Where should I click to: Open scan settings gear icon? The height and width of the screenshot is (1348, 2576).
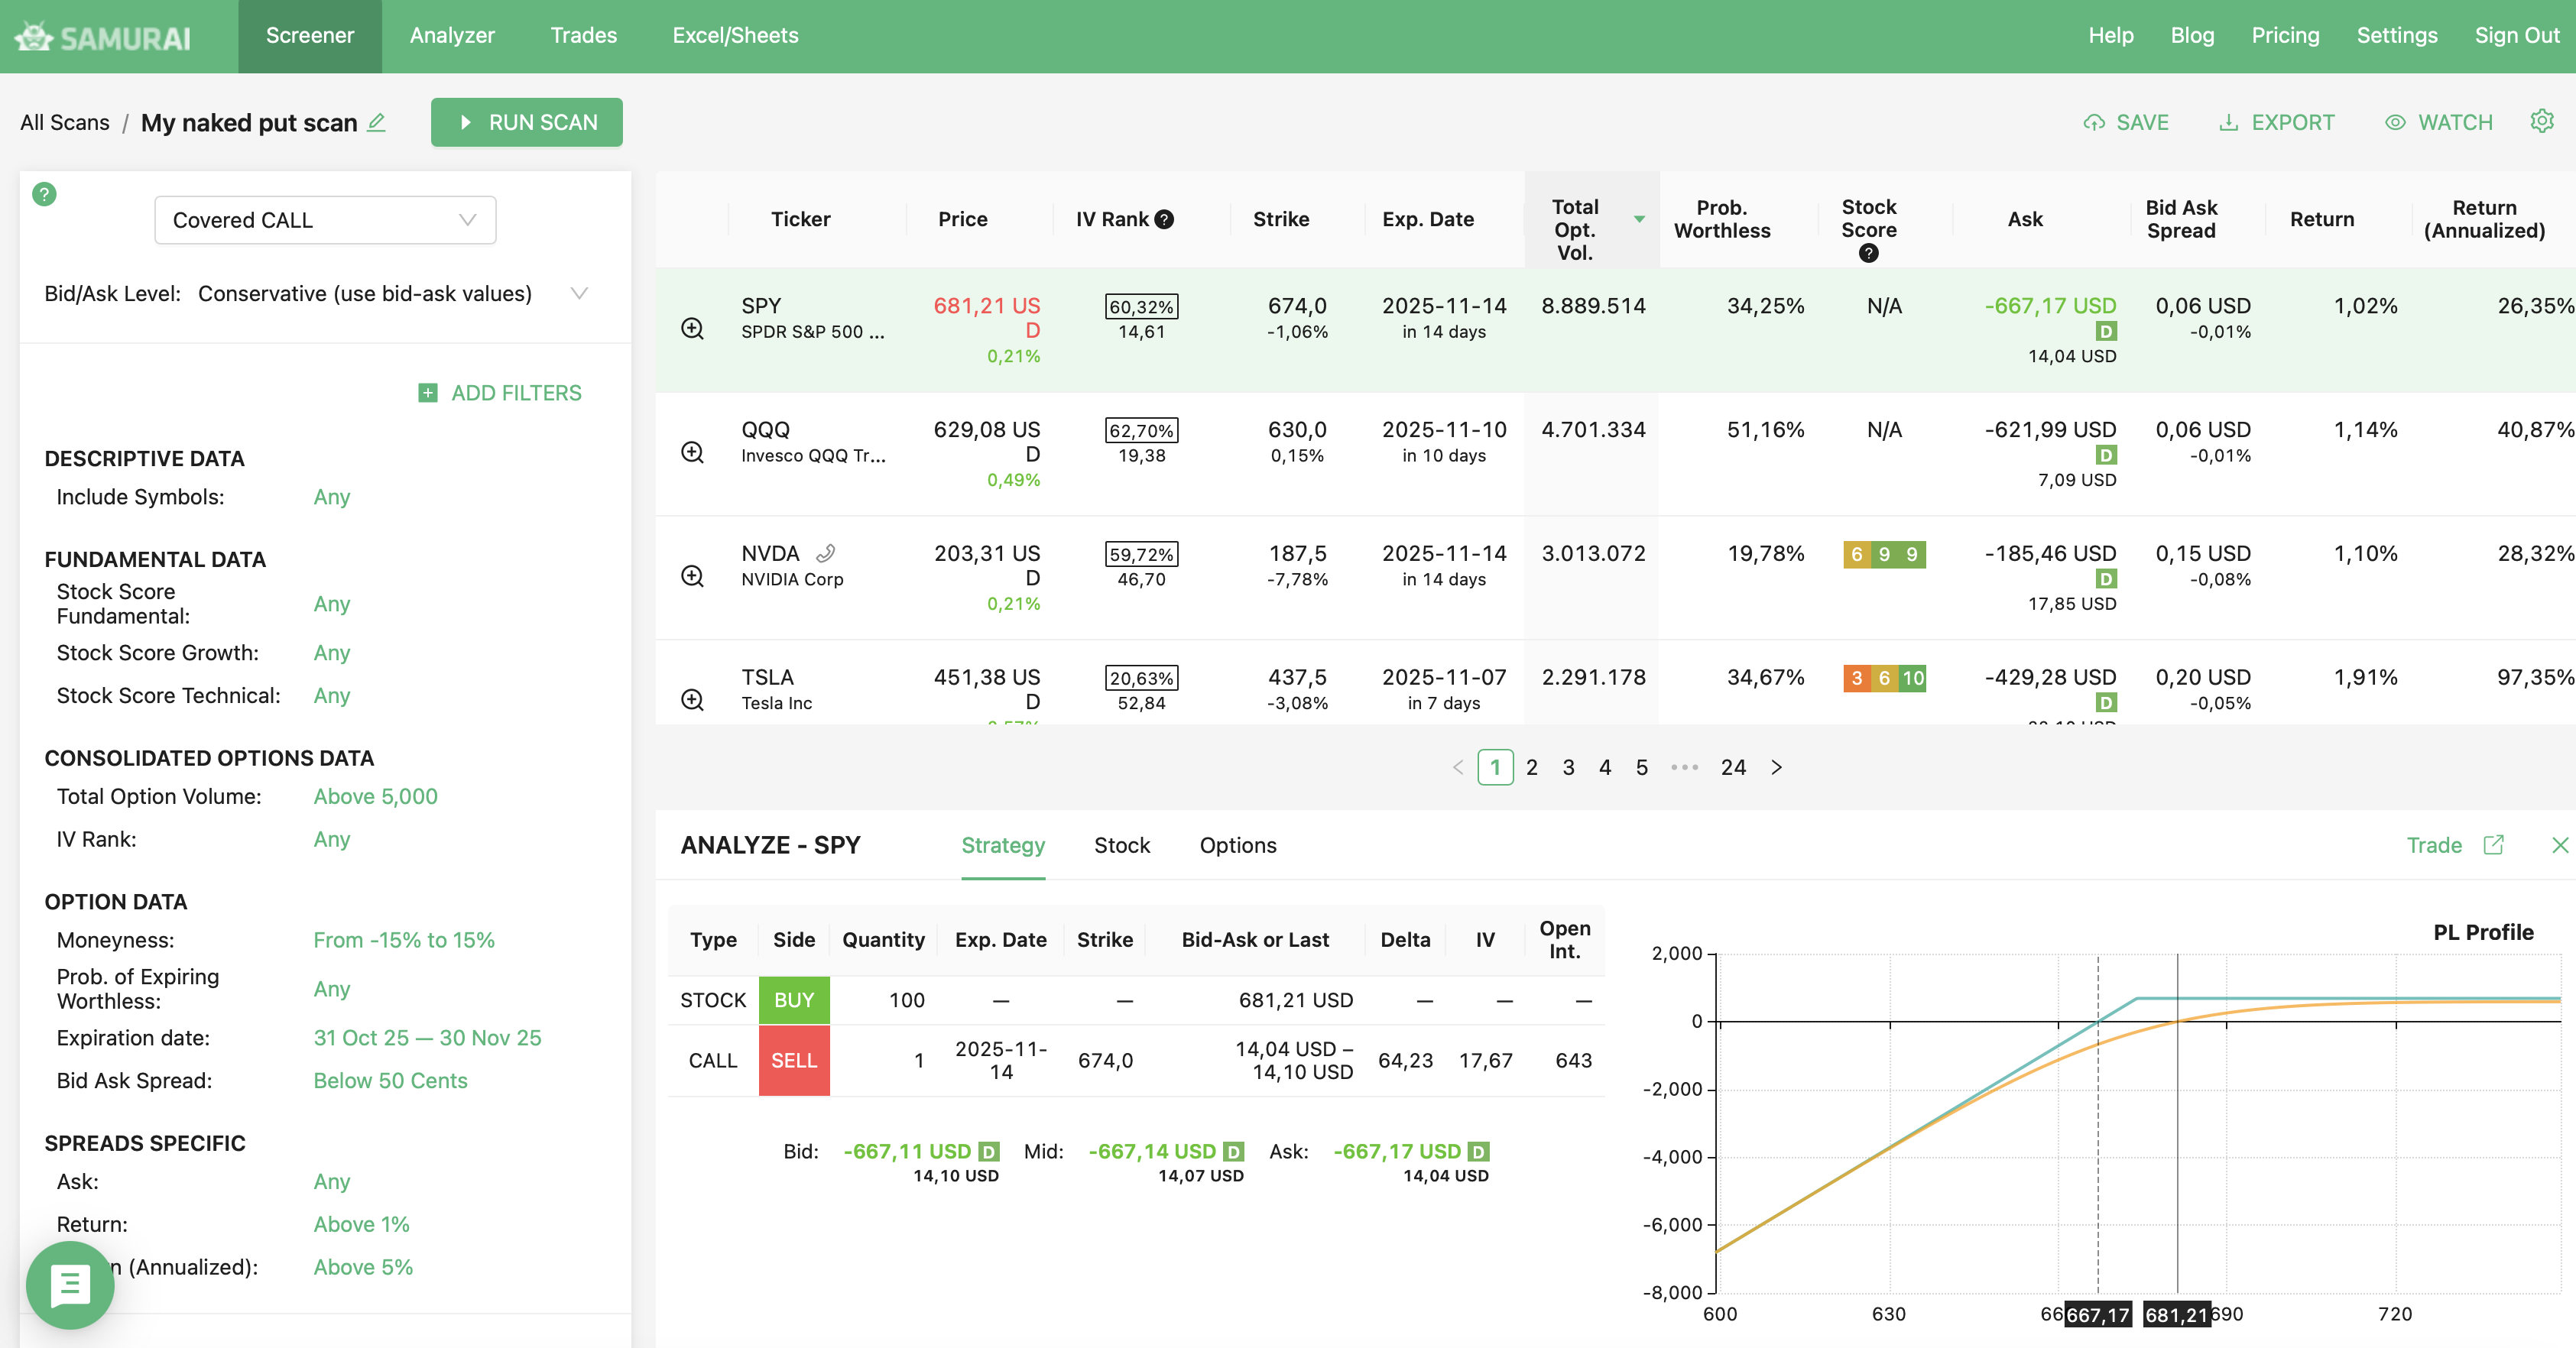(x=2541, y=121)
